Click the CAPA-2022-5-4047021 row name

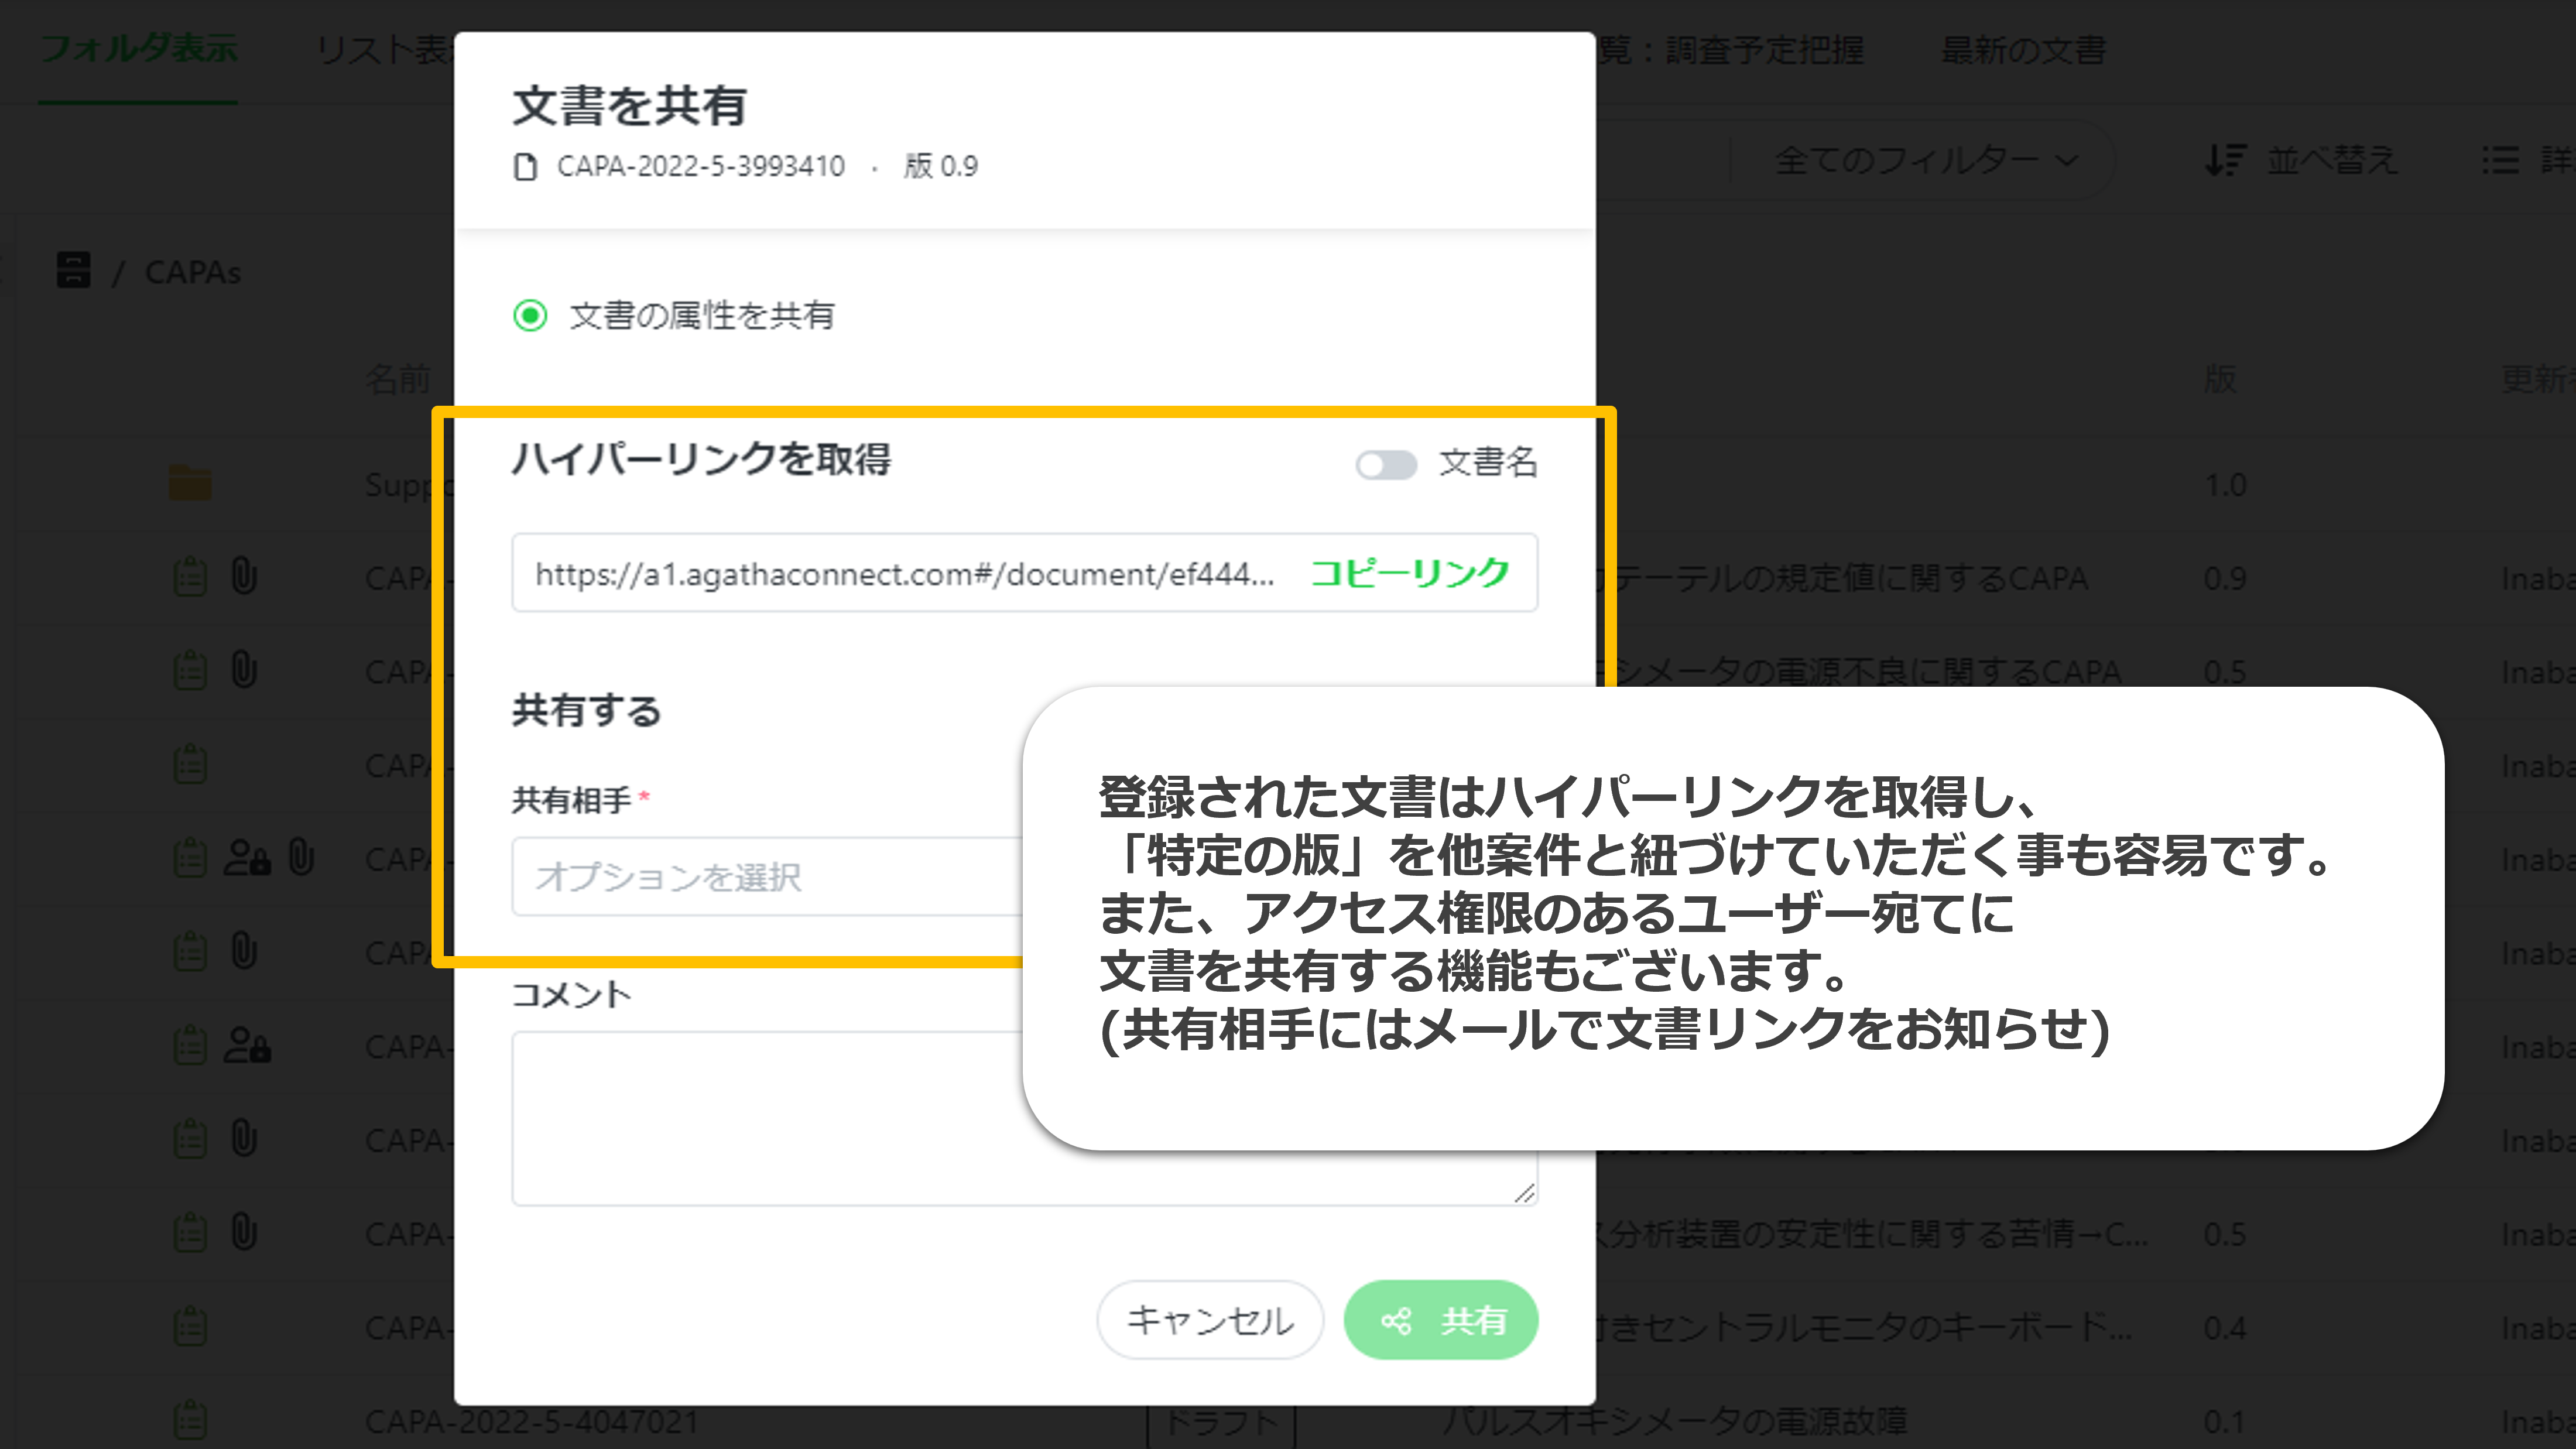[532, 1421]
